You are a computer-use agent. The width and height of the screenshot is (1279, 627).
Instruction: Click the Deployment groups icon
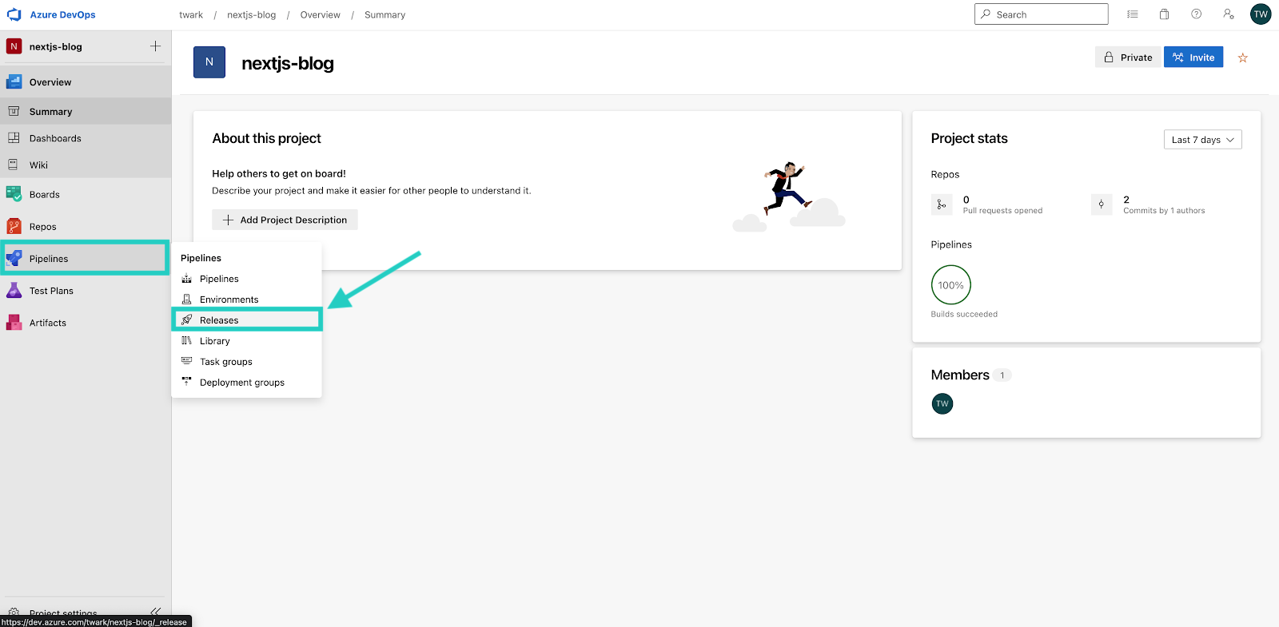coord(186,382)
